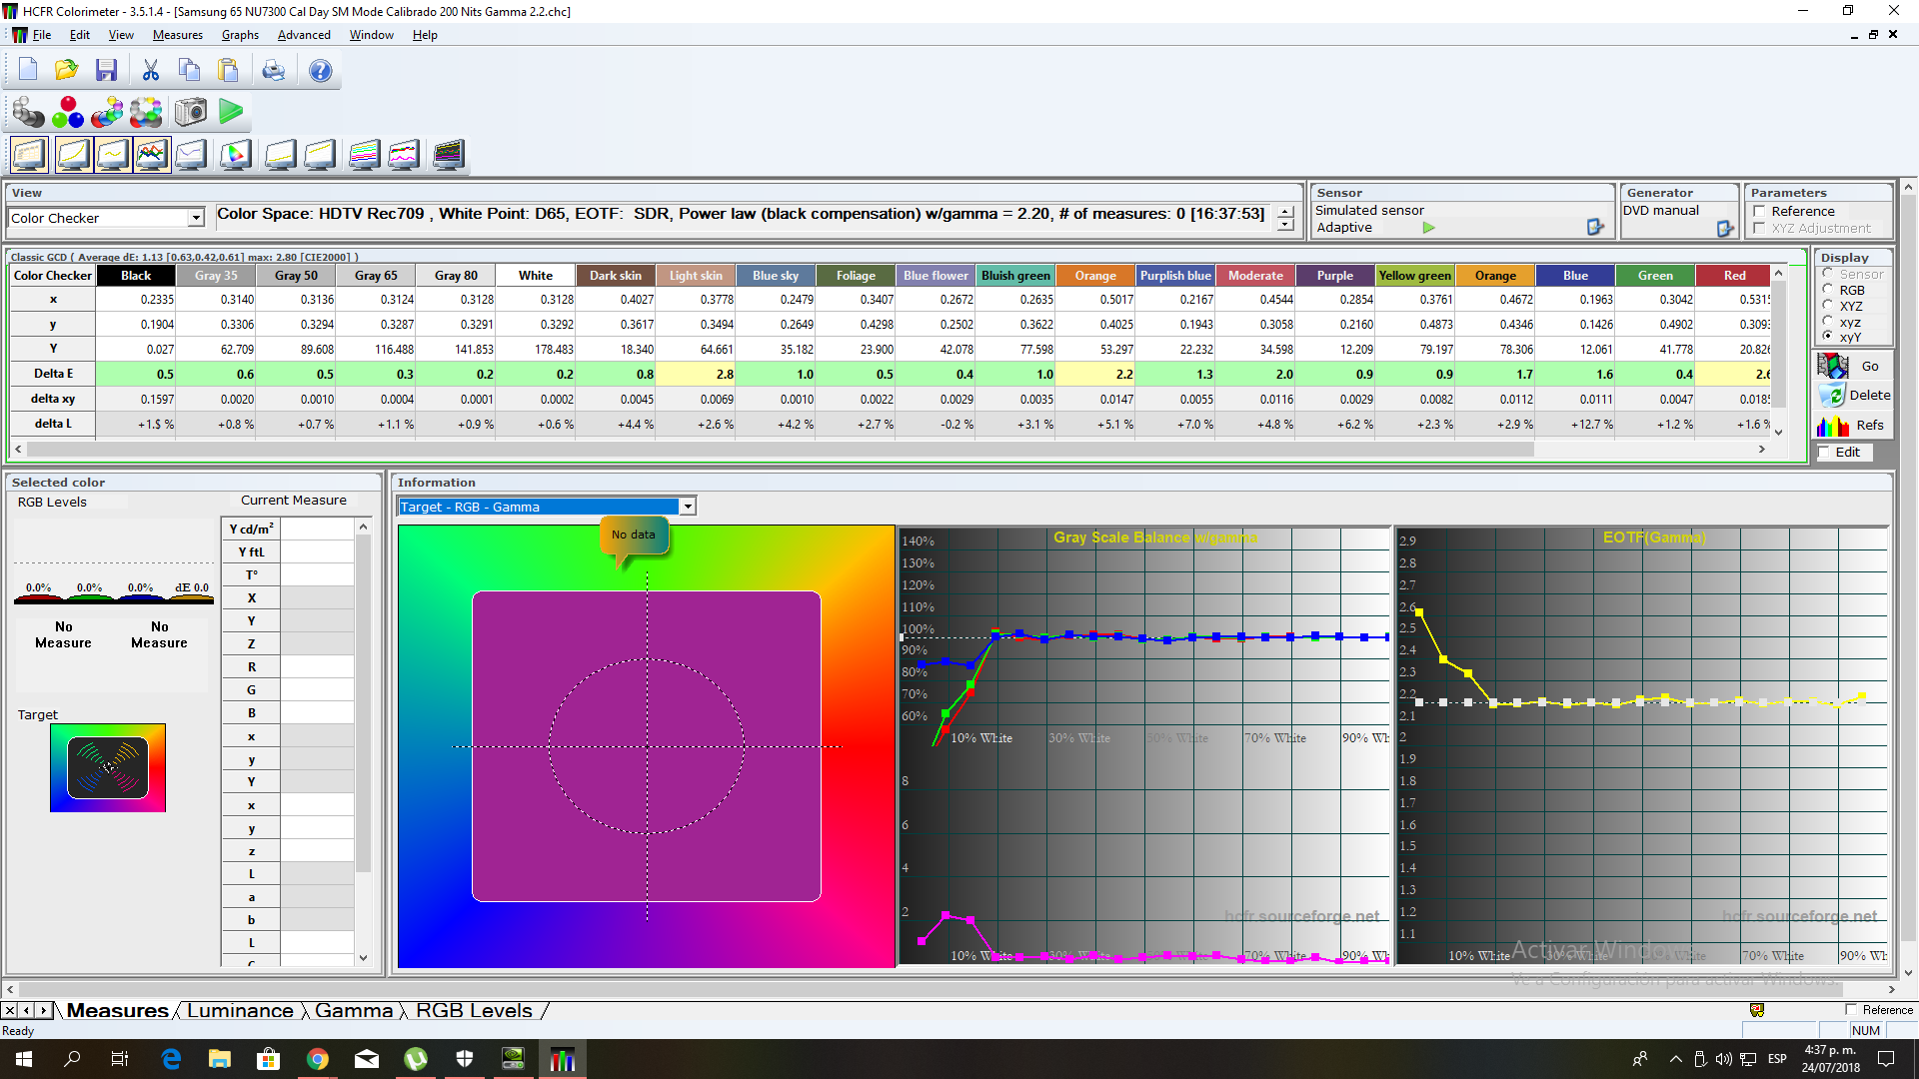Click the blue help question mark icon
This screenshot has width=1919, height=1079.
click(x=320, y=71)
